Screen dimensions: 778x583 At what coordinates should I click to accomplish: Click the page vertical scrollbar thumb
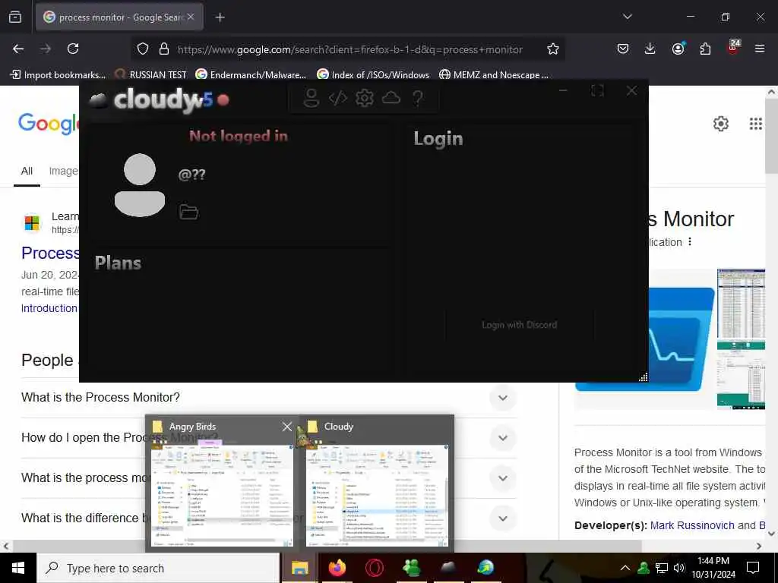[772, 137]
